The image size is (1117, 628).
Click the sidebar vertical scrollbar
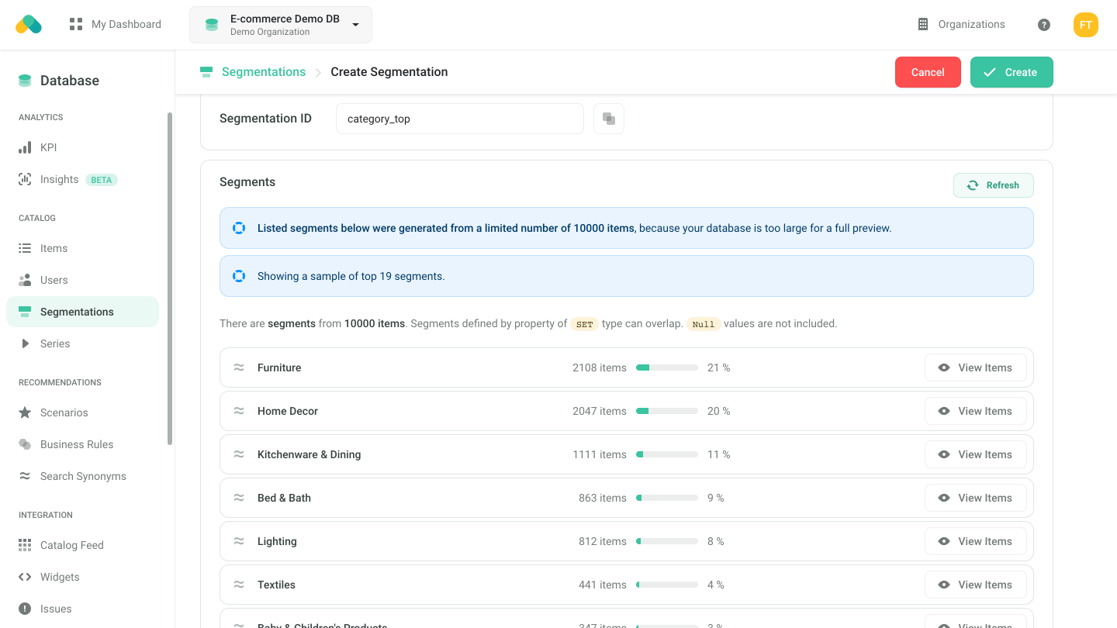[x=170, y=279]
